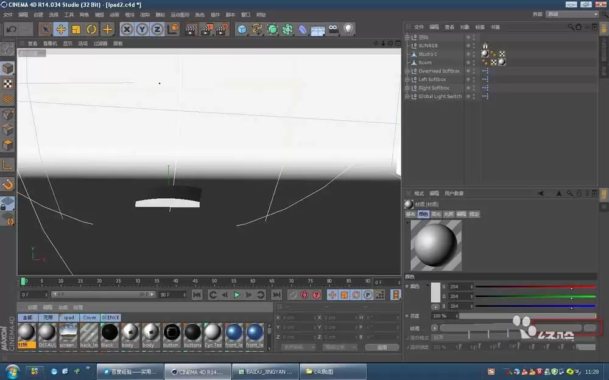Expand the Left Softbox hierarchy
The width and height of the screenshot is (609, 380).
click(x=406, y=79)
